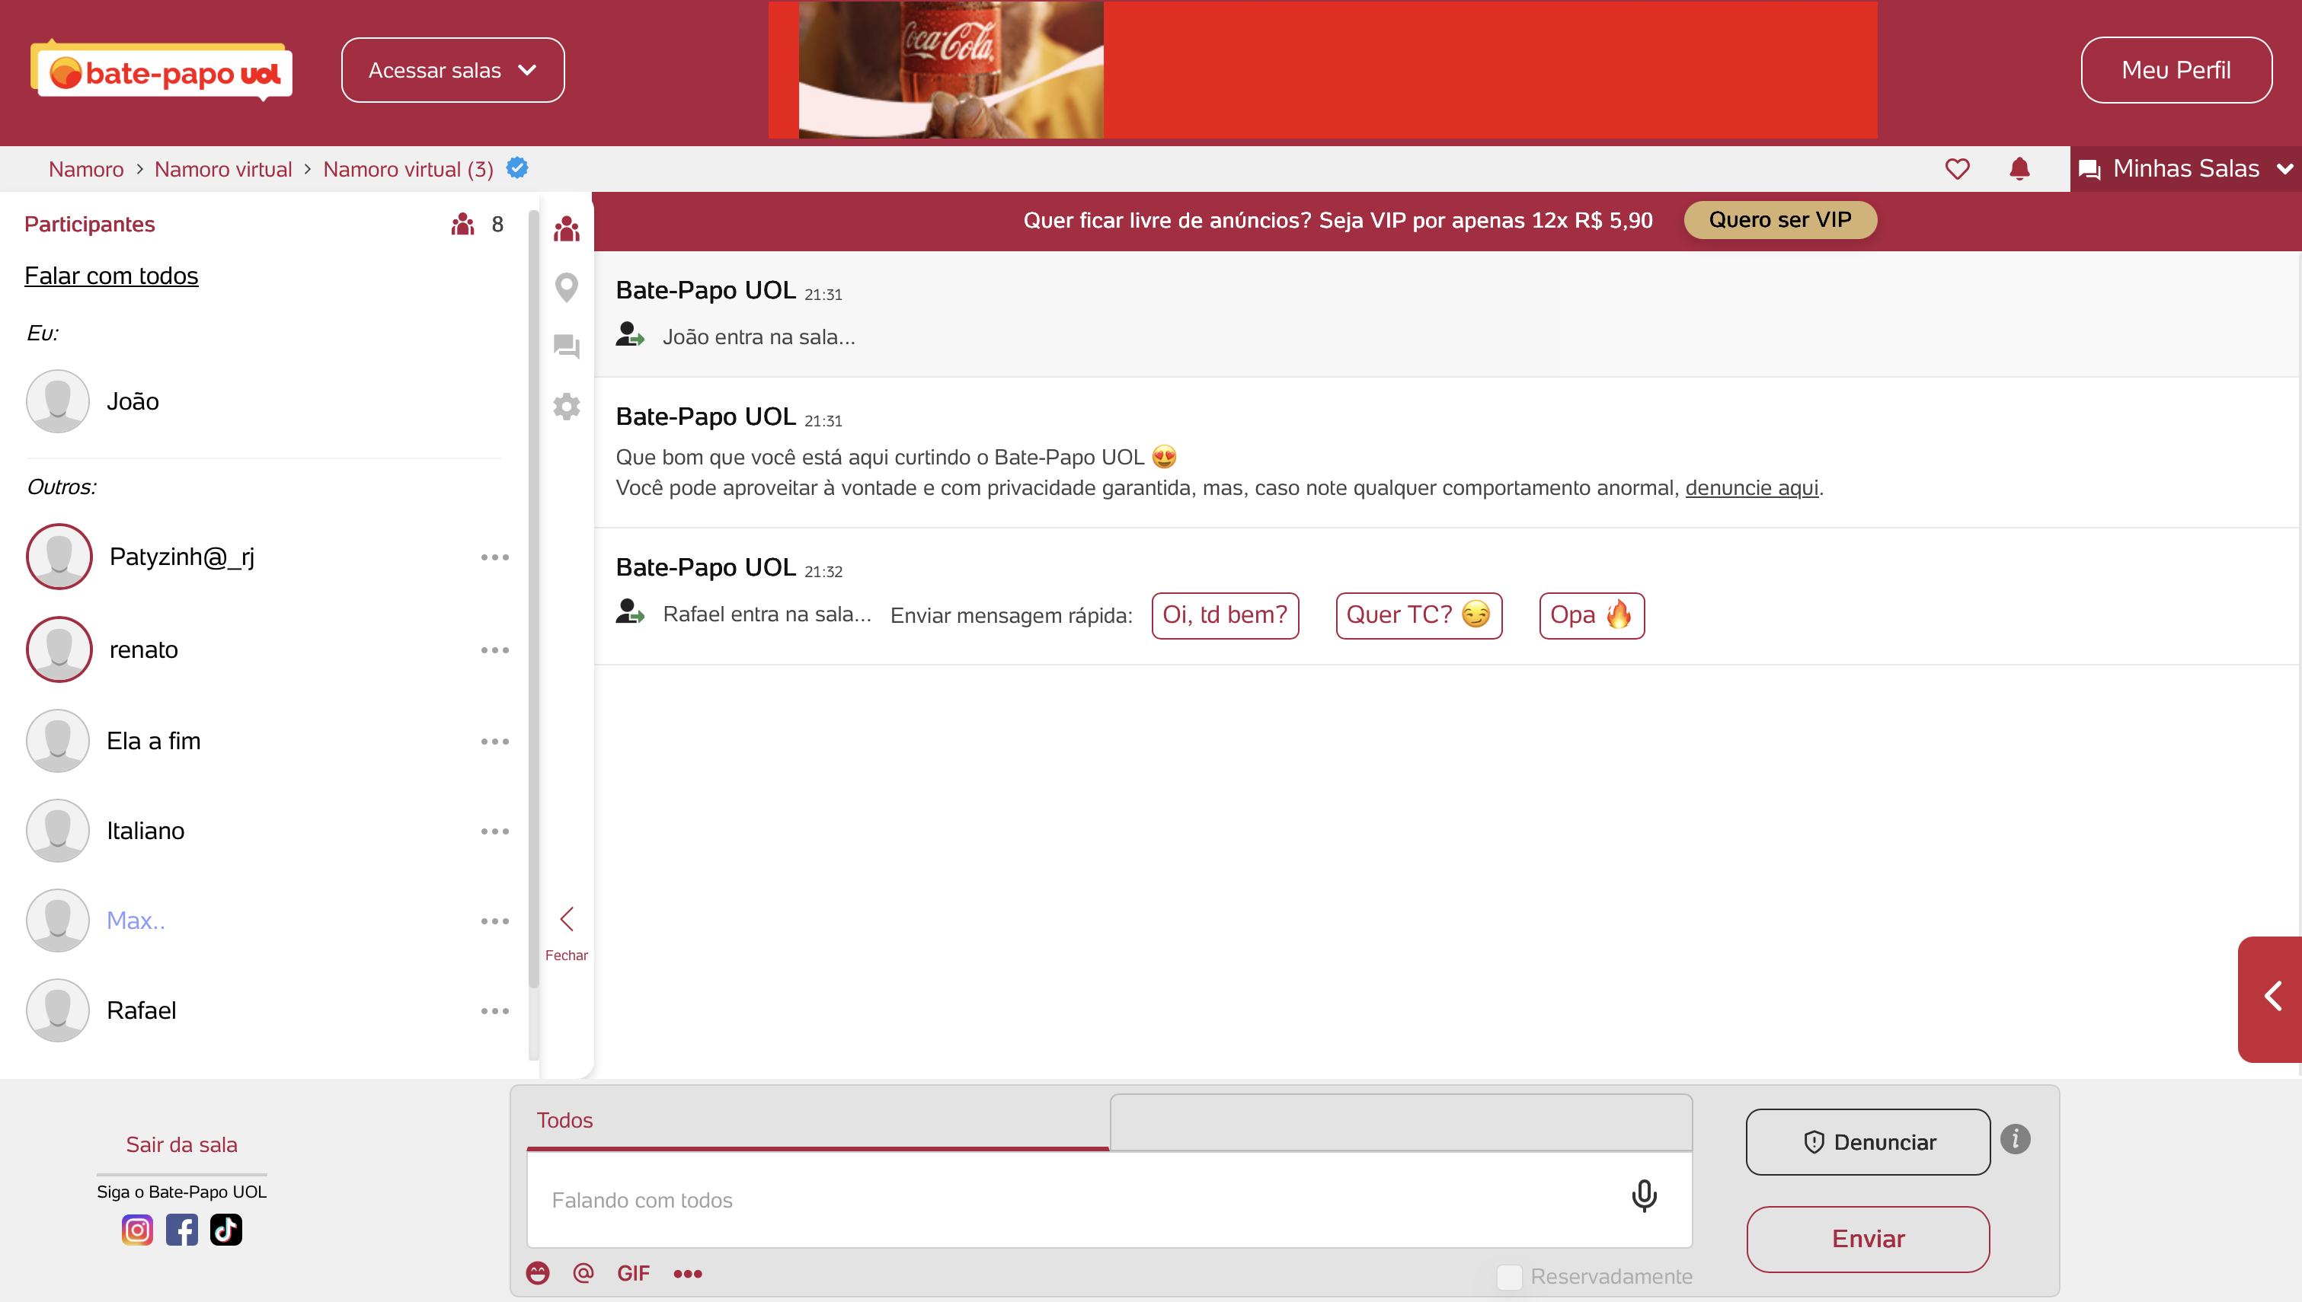2302x1302 pixels.
Task: Click the Sair da sala link
Action: (181, 1144)
